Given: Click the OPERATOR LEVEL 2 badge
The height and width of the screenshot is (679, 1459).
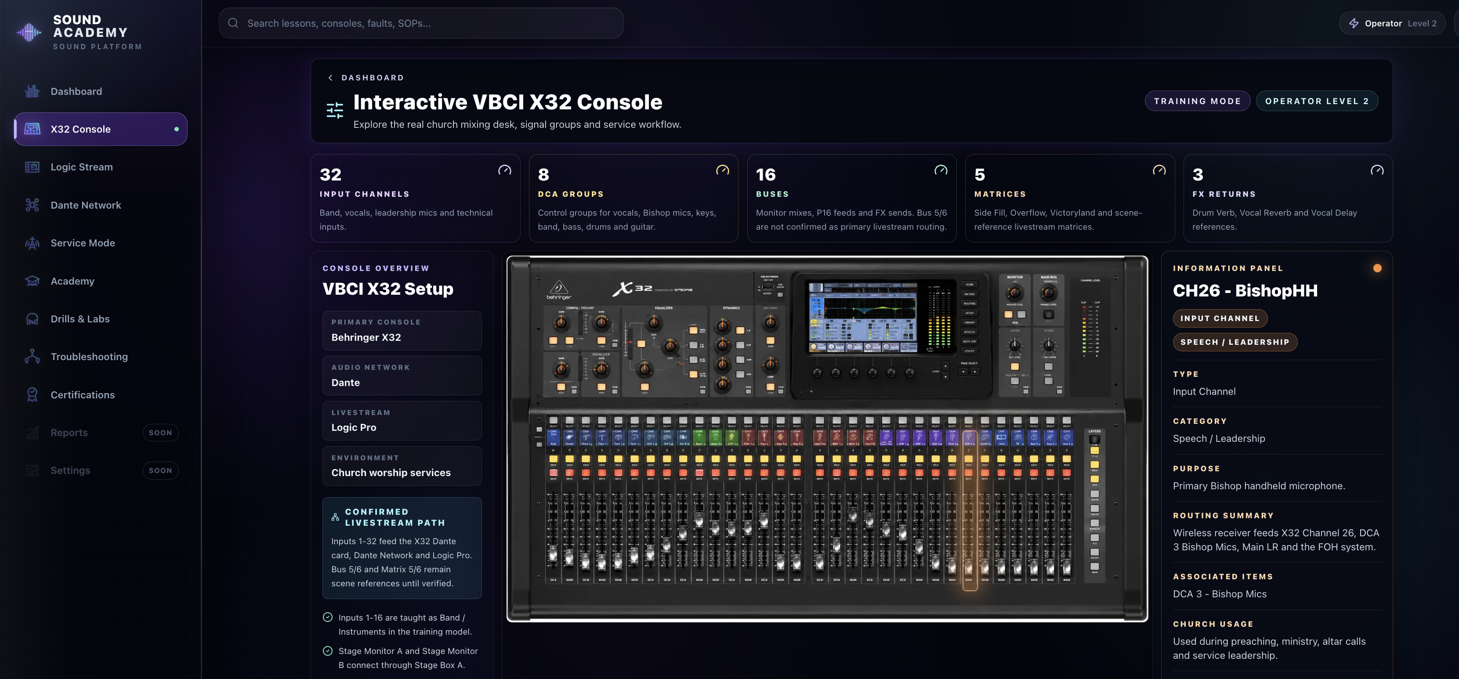Looking at the screenshot, I should (1317, 101).
